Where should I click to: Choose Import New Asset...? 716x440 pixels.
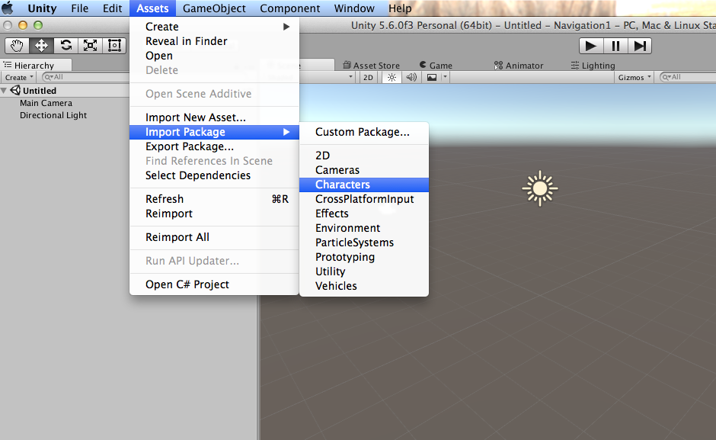(214, 117)
